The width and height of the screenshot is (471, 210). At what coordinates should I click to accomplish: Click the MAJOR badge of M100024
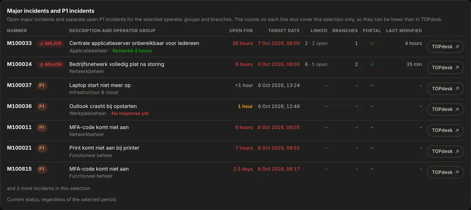click(x=50, y=65)
